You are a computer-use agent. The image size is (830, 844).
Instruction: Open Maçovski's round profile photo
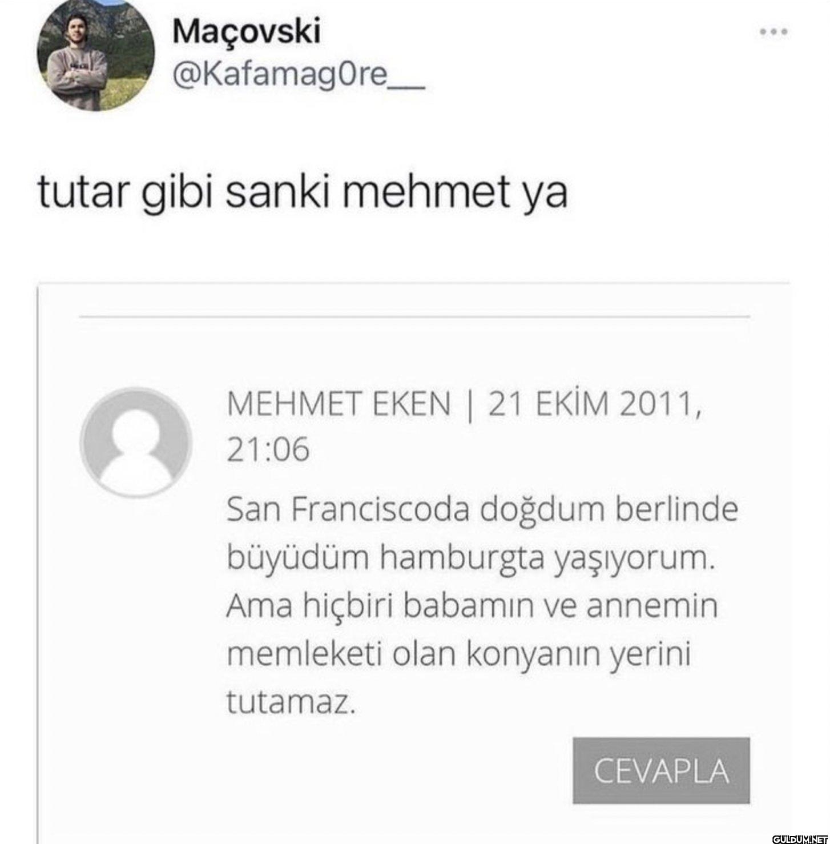[x=96, y=55]
